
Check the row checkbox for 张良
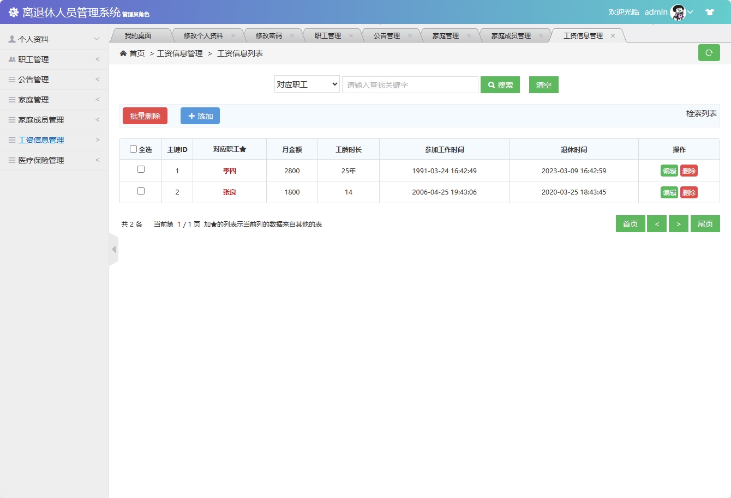pos(140,191)
